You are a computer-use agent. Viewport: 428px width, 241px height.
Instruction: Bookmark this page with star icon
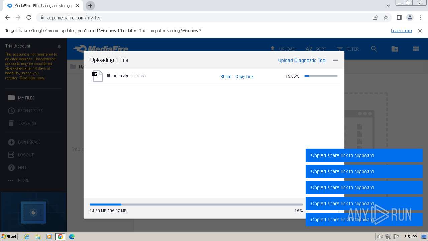[x=386, y=18]
